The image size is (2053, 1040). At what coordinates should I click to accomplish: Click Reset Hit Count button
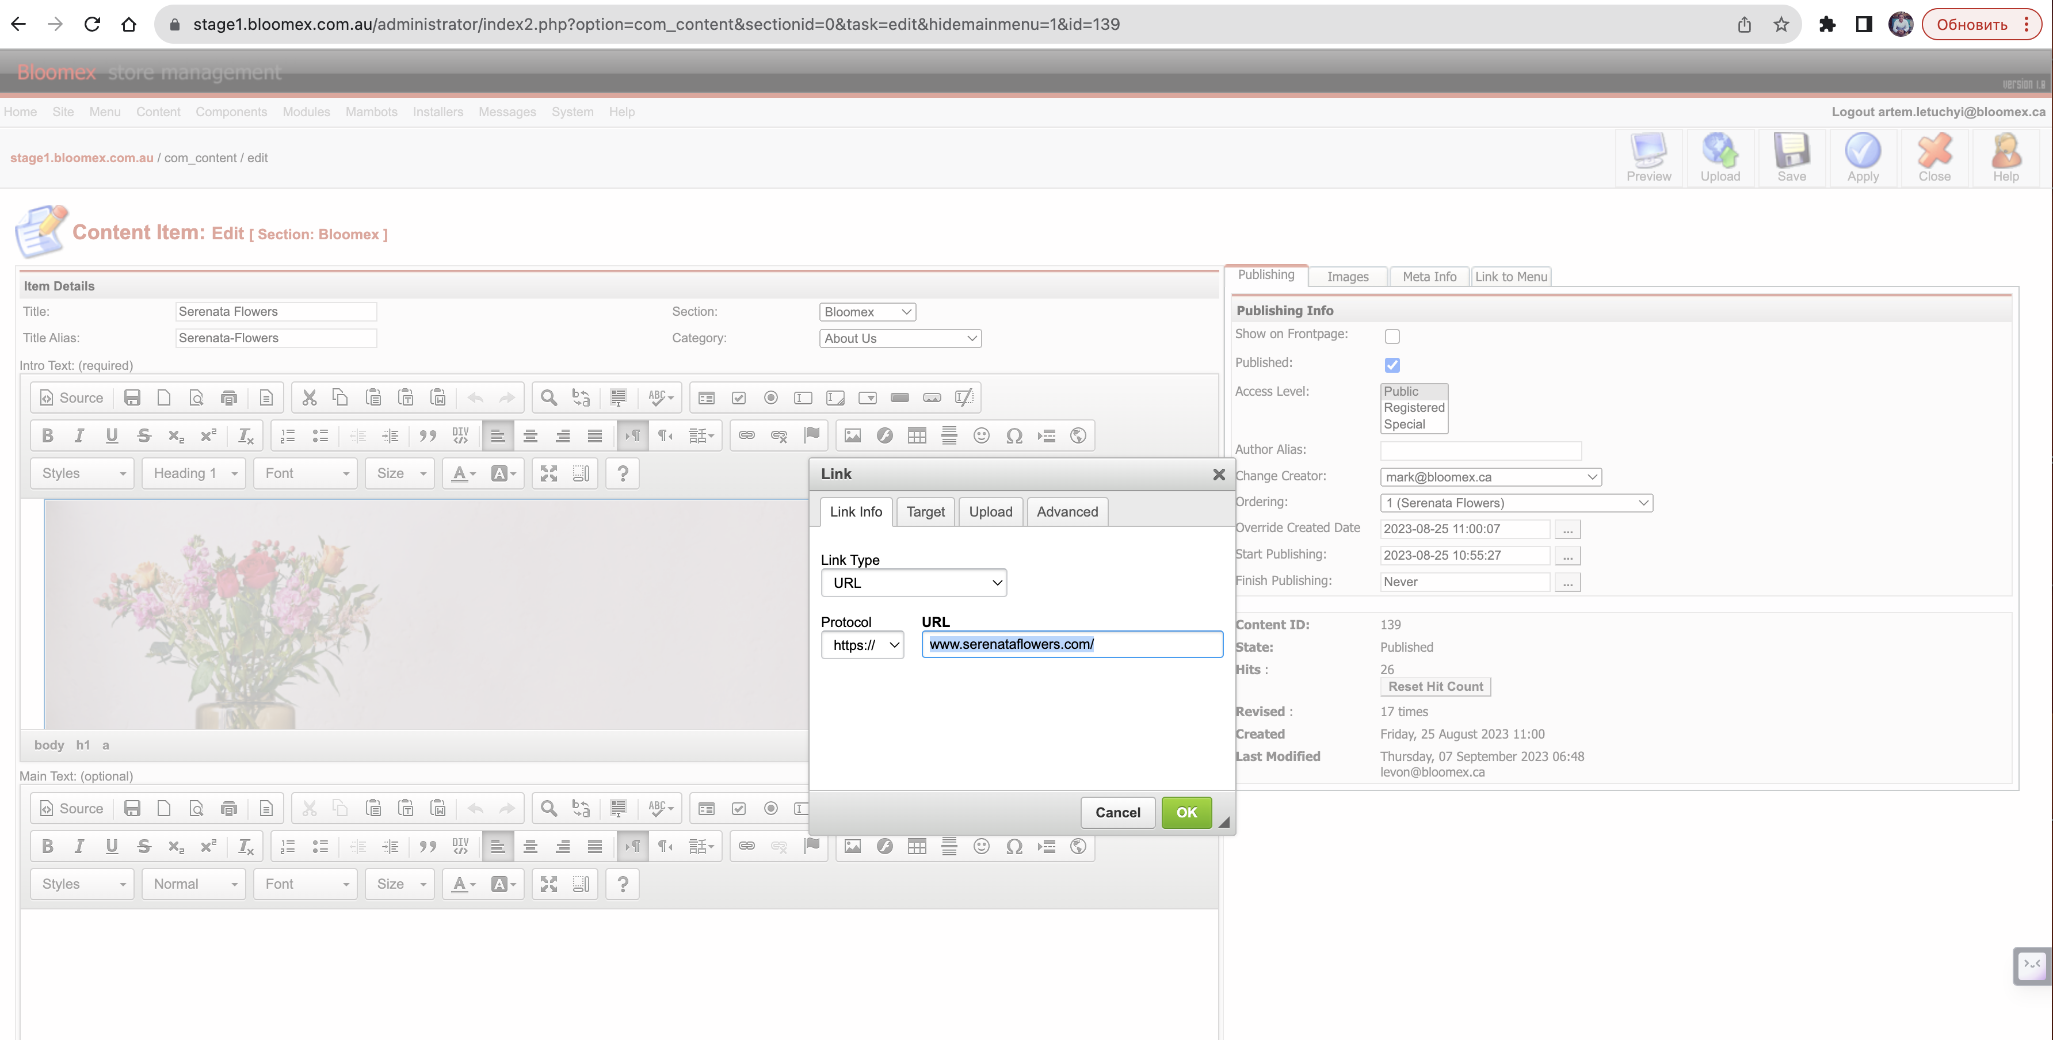click(1434, 687)
